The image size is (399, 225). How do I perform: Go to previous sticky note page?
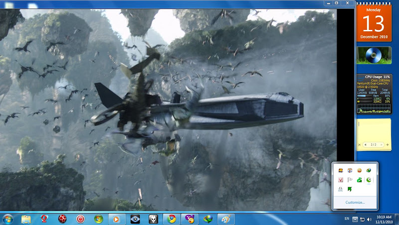(x=366, y=145)
